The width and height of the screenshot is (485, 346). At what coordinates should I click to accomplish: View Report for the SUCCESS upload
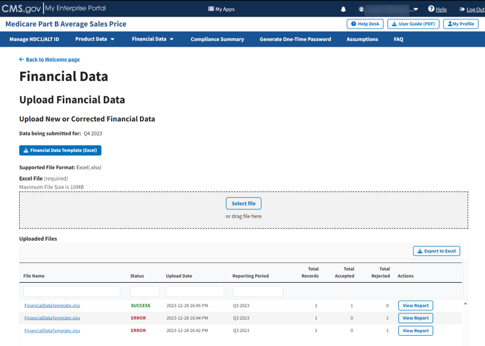[x=415, y=306]
